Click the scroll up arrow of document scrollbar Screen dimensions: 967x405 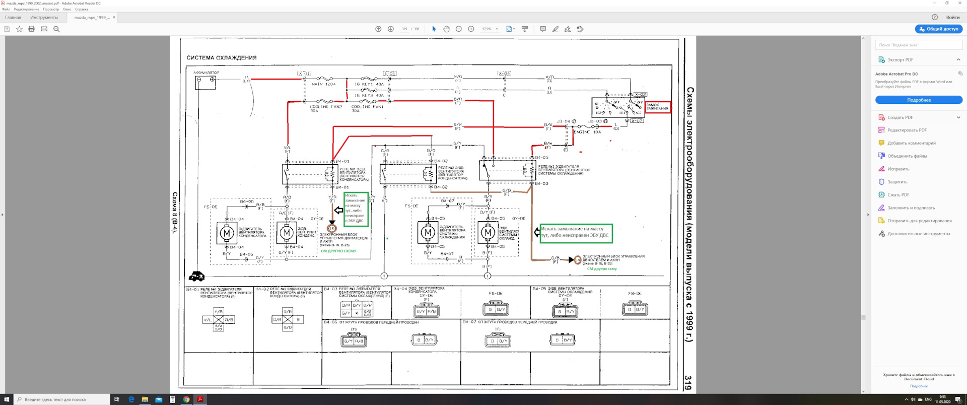click(x=863, y=38)
